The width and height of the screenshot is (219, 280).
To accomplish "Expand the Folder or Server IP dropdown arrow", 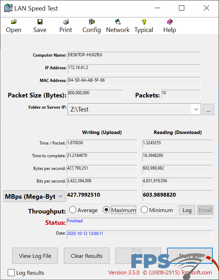I will [x=196, y=109].
